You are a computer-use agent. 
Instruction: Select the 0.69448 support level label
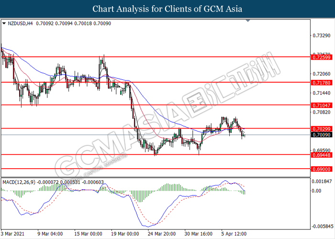tap(320, 155)
